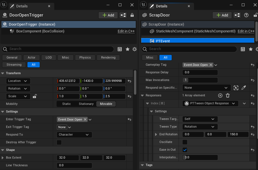Toggle the uniform scale lock in Transform
This screenshot has height=170, width=258.
tap(35, 96)
